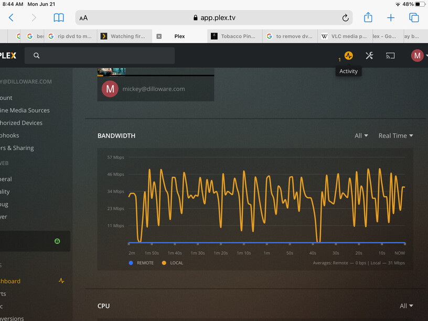Open the AA reader text options
This screenshot has width=428, height=321.
83,18
